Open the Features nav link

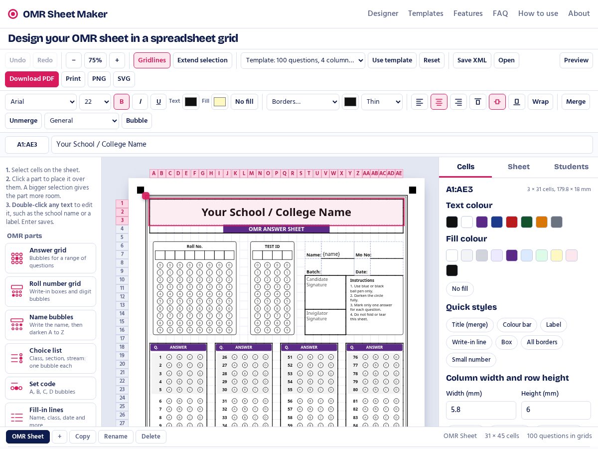point(468,13)
